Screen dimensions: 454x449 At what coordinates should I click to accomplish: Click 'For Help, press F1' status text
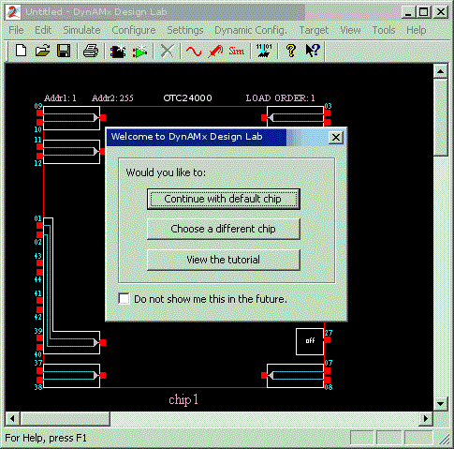point(46,438)
